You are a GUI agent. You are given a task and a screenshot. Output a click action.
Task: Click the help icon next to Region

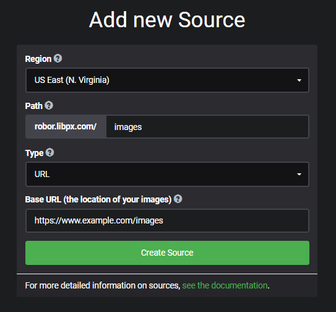(x=58, y=58)
